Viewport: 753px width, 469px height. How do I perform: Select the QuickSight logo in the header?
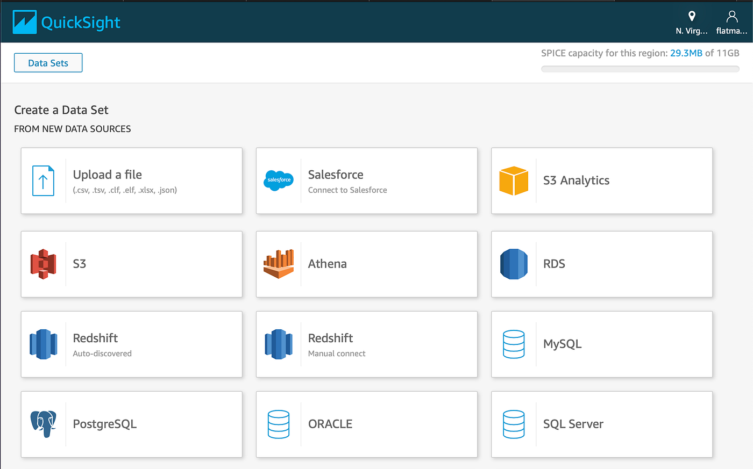[66, 22]
